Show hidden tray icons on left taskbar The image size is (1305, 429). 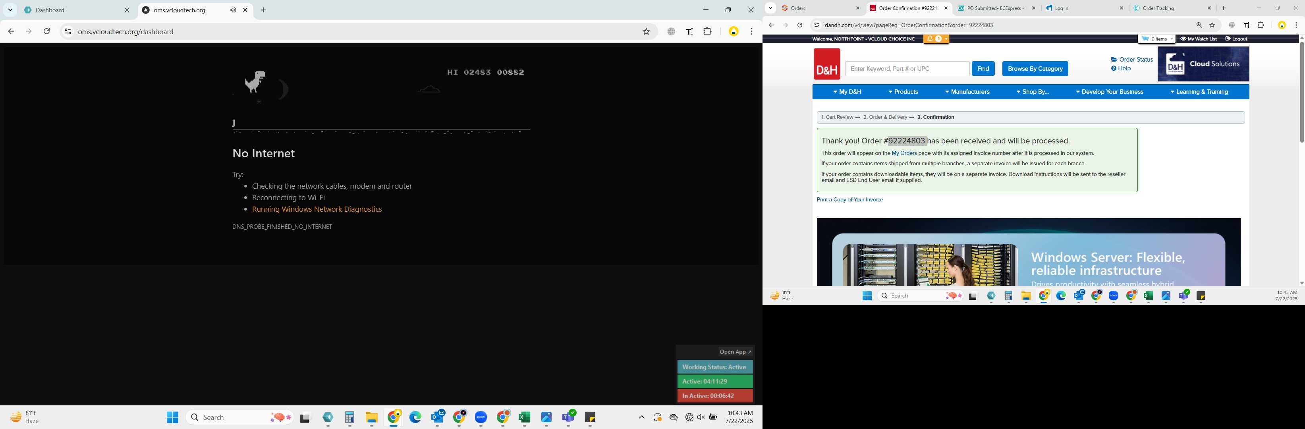tap(641, 417)
